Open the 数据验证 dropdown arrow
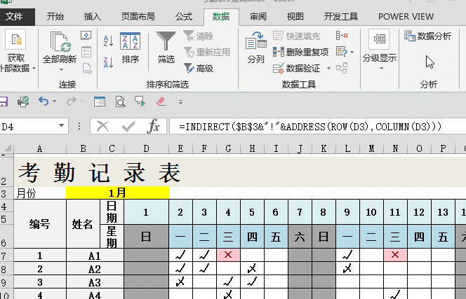Viewport: 466px width, 299px height. pyautogui.click(x=328, y=69)
